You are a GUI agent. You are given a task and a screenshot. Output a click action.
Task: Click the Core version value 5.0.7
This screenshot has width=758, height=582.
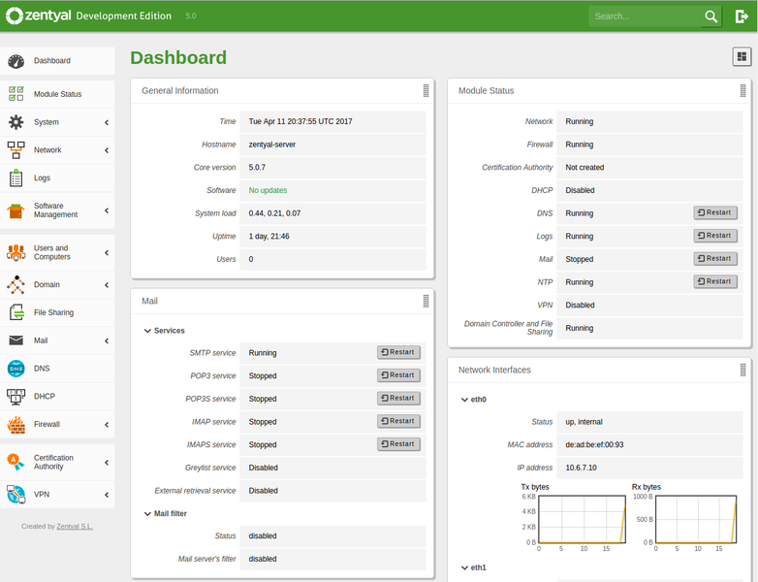point(257,168)
